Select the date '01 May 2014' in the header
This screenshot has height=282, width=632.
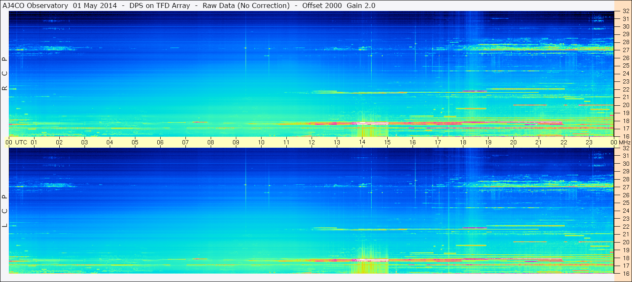click(95, 5)
